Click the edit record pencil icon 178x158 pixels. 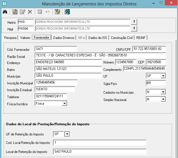coord(22,12)
